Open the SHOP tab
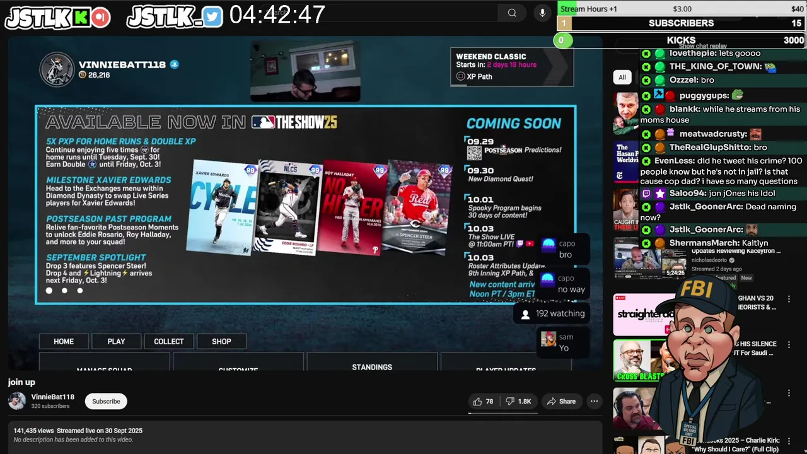This screenshot has width=807, height=454. [x=221, y=341]
